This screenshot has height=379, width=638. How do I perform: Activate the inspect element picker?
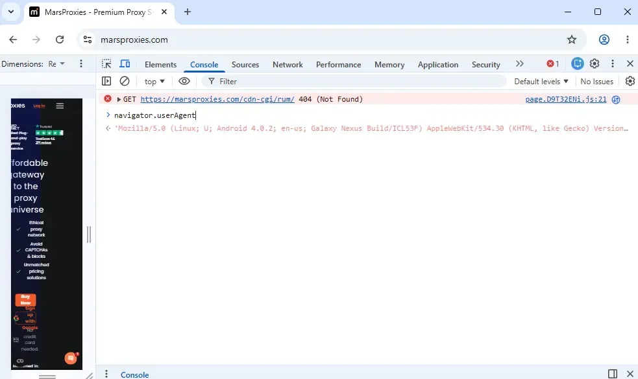[106, 63]
